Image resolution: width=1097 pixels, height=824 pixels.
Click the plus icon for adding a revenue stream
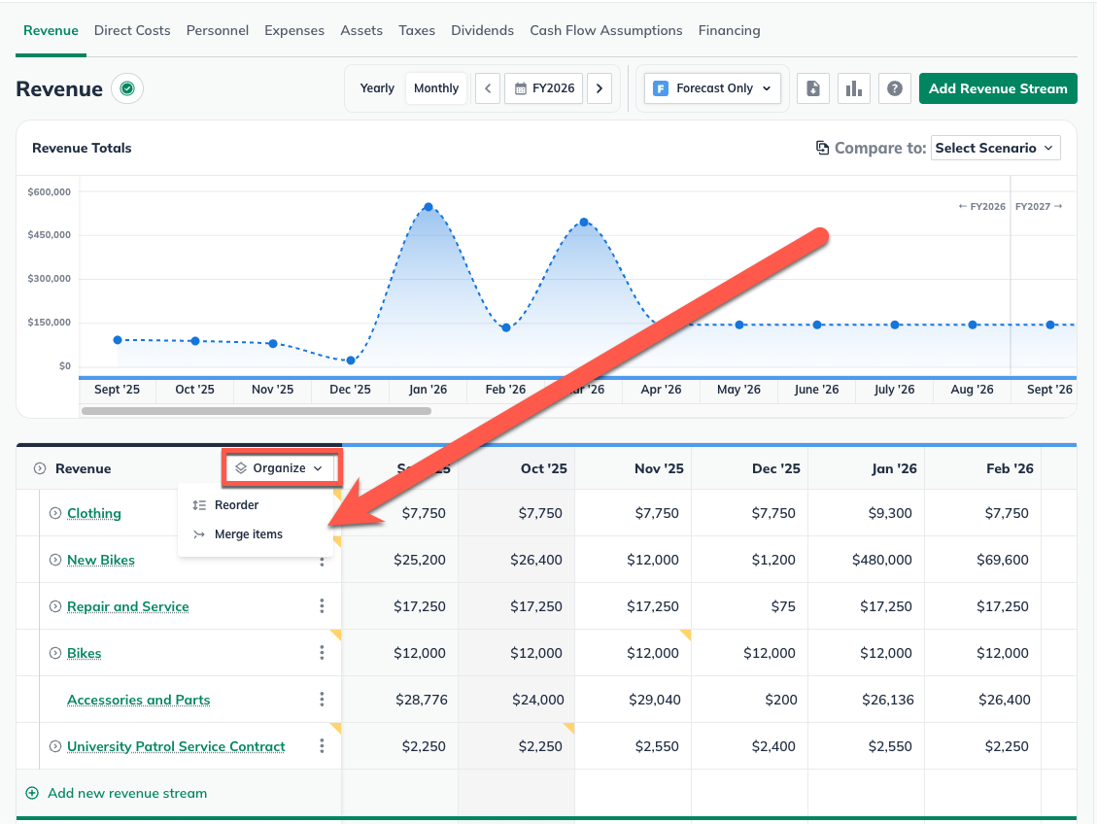click(33, 793)
